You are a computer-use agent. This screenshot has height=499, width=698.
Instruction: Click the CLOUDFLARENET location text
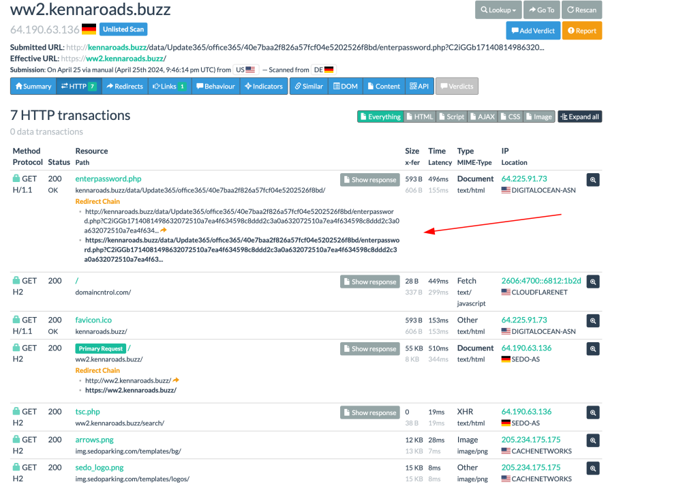click(540, 292)
